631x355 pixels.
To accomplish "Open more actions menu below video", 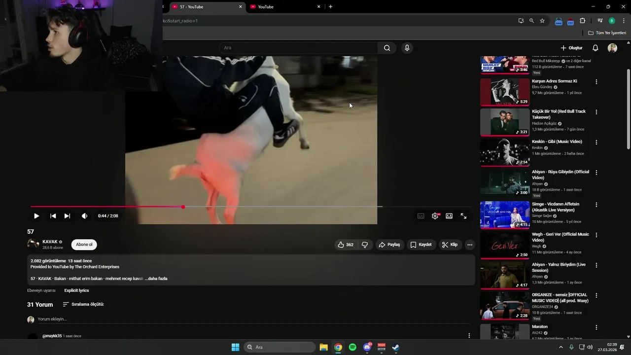I will coord(470,245).
